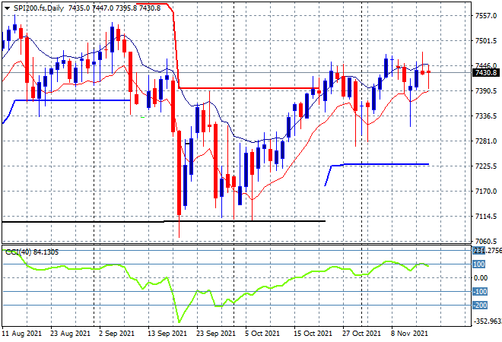Click the CCI 100 level tag
The height and width of the screenshot is (342, 502).
point(479,264)
